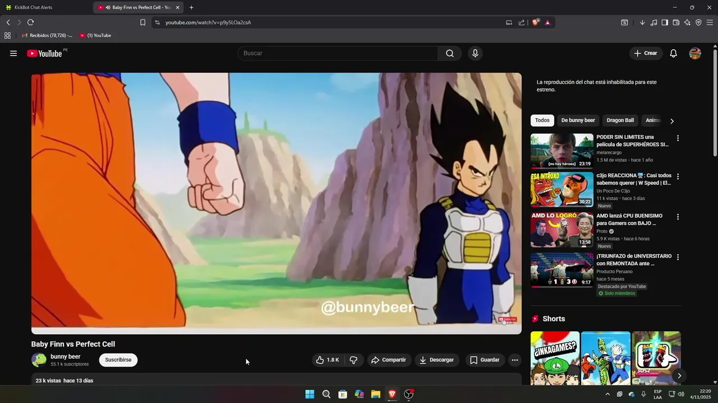Open the bunny beer channel name link

[66, 357]
